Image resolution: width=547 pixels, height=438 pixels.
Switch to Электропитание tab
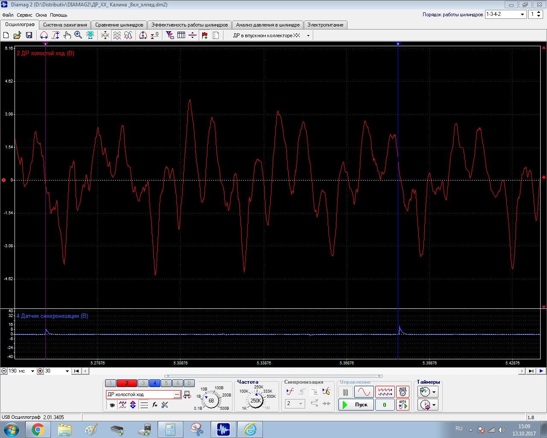click(325, 25)
